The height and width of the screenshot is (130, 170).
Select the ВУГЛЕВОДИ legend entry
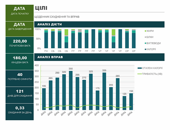click(x=153, y=43)
